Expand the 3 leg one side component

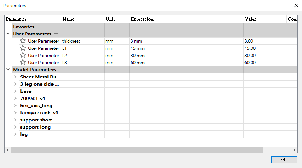click(15, 84)
